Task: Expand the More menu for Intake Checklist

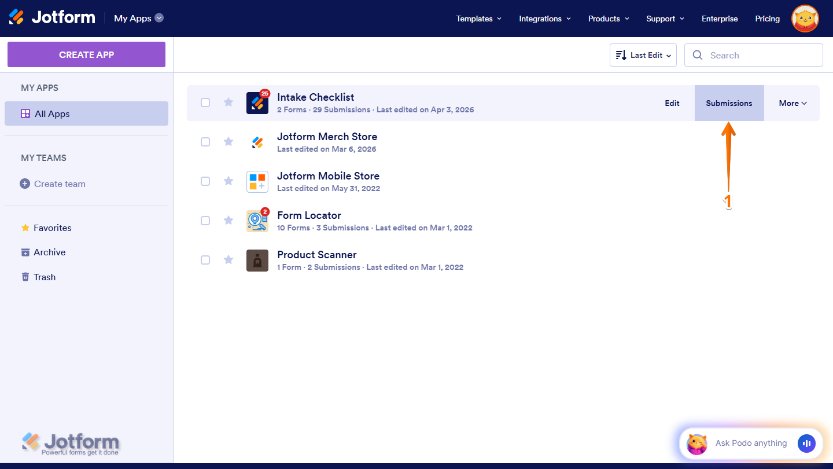Action: click(792, 102)
